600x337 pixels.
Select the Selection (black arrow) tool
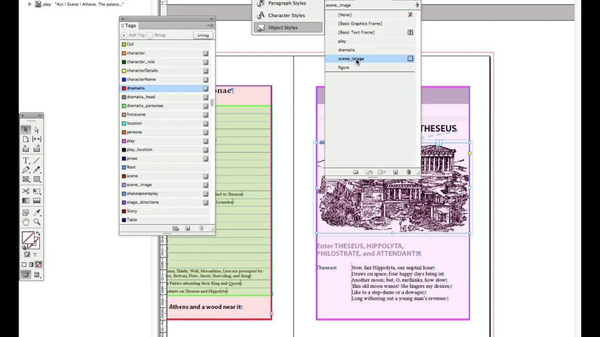(x=26, y=130)
